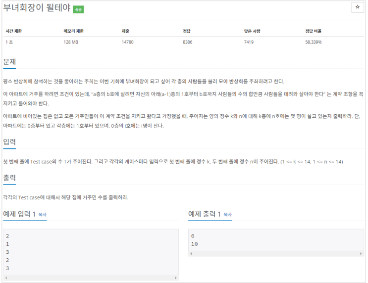Click the submission count 14780
This screenshot has width=368, height=283.
click(127, 42)
